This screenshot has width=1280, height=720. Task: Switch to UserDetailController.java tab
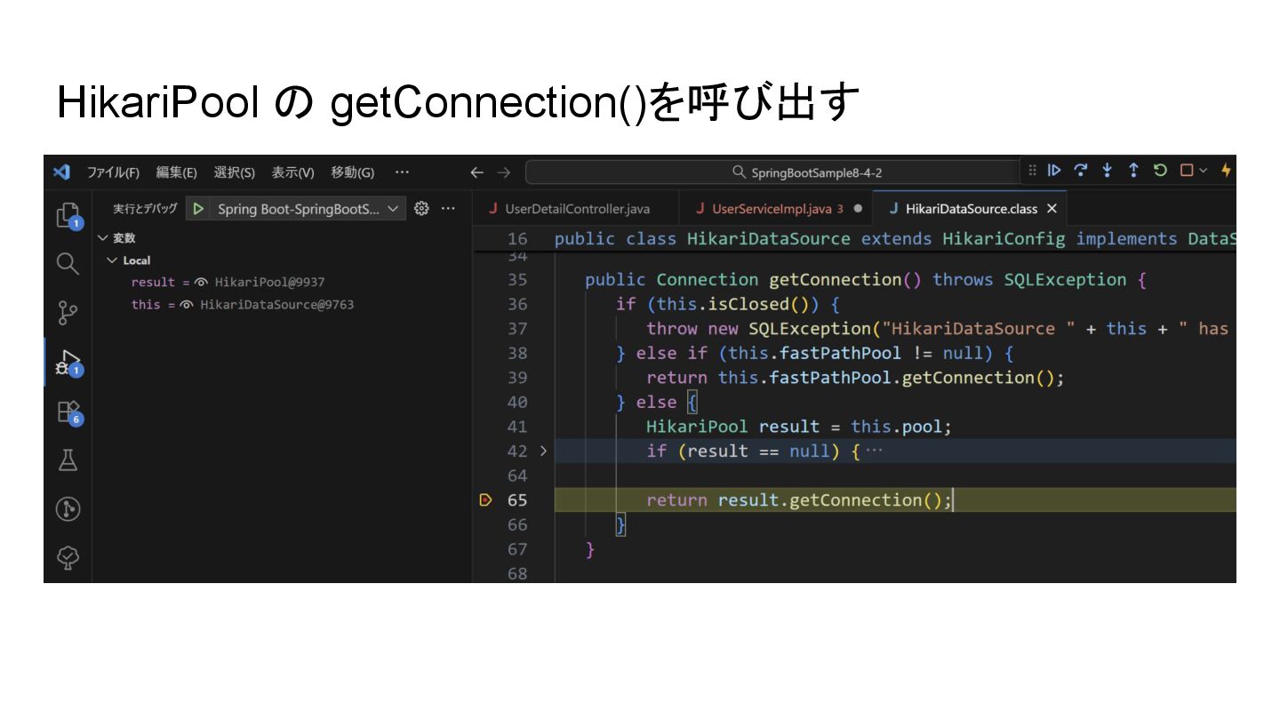(x=576, y=209)
